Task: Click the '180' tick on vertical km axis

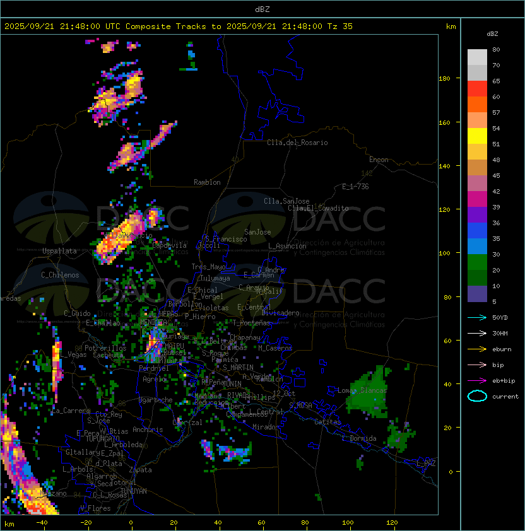Action: [444, 79]
